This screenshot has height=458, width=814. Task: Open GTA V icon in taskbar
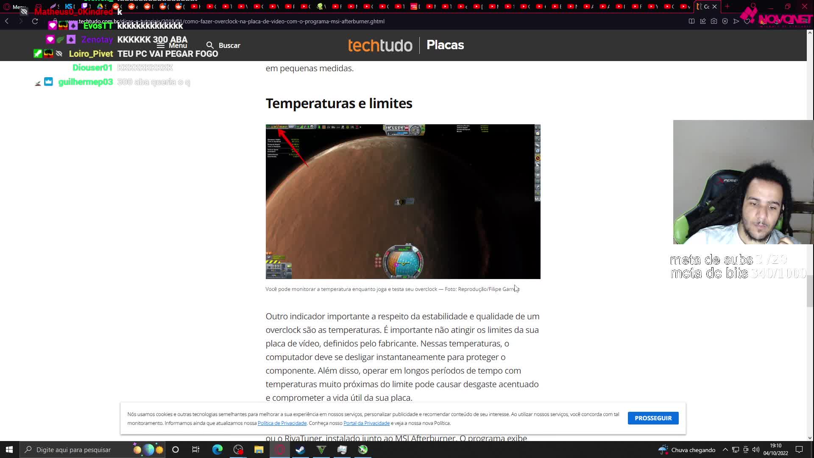(x=321, y=450)
